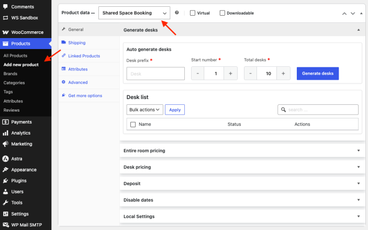Open the Shared Space Booking product type dropdown
This screenshot has height=230, width=368.
[134, 13]
